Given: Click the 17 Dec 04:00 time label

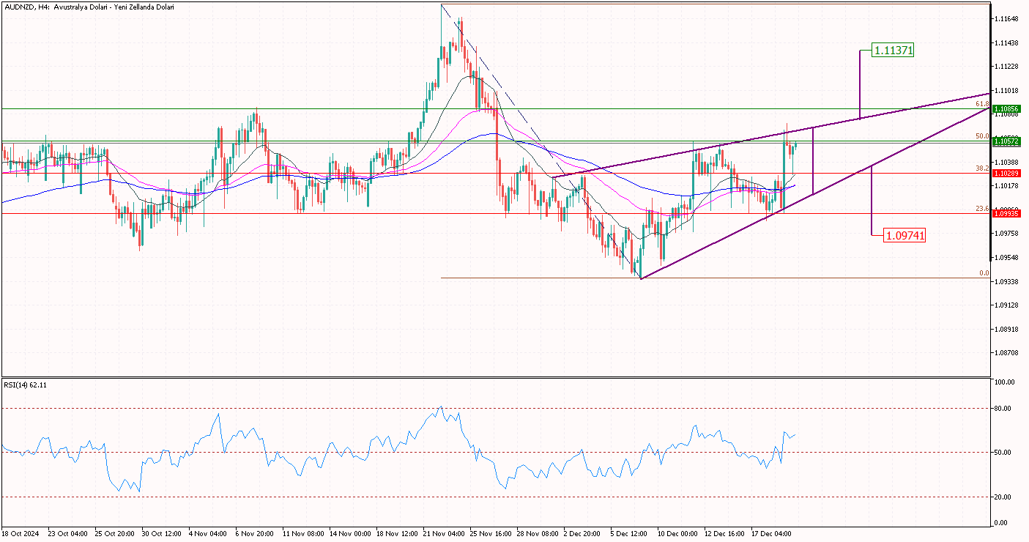Looking at the screenshot, I should point(772,534).
